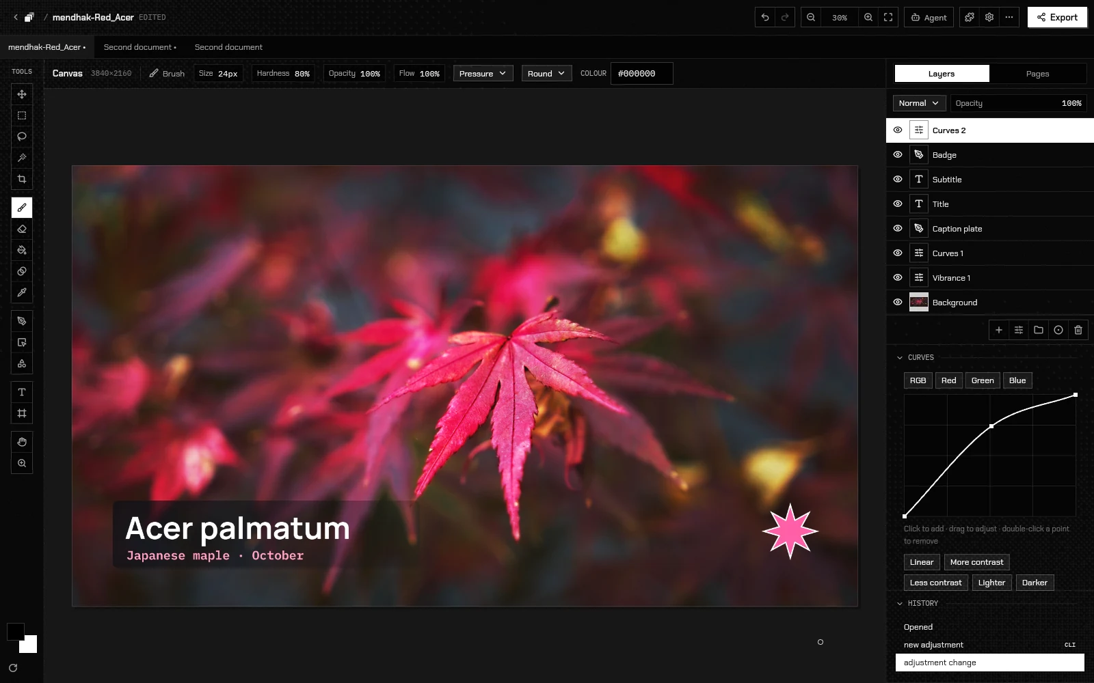Open the Pressure dropdown
The height and width of the screenshot is (683, 1094).
483,74
